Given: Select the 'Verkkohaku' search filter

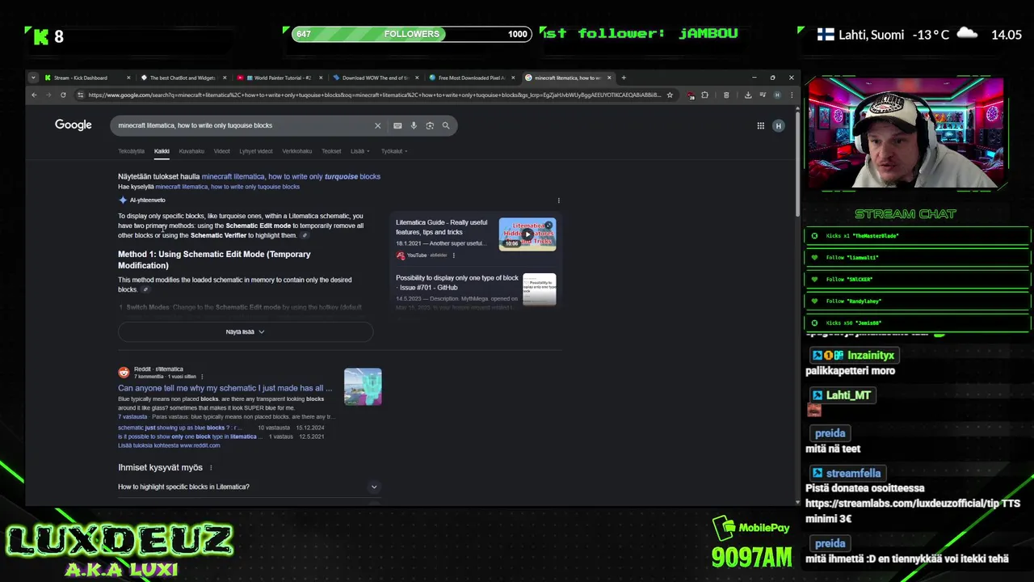Looking at the screenshot, I should click(296, 151).
